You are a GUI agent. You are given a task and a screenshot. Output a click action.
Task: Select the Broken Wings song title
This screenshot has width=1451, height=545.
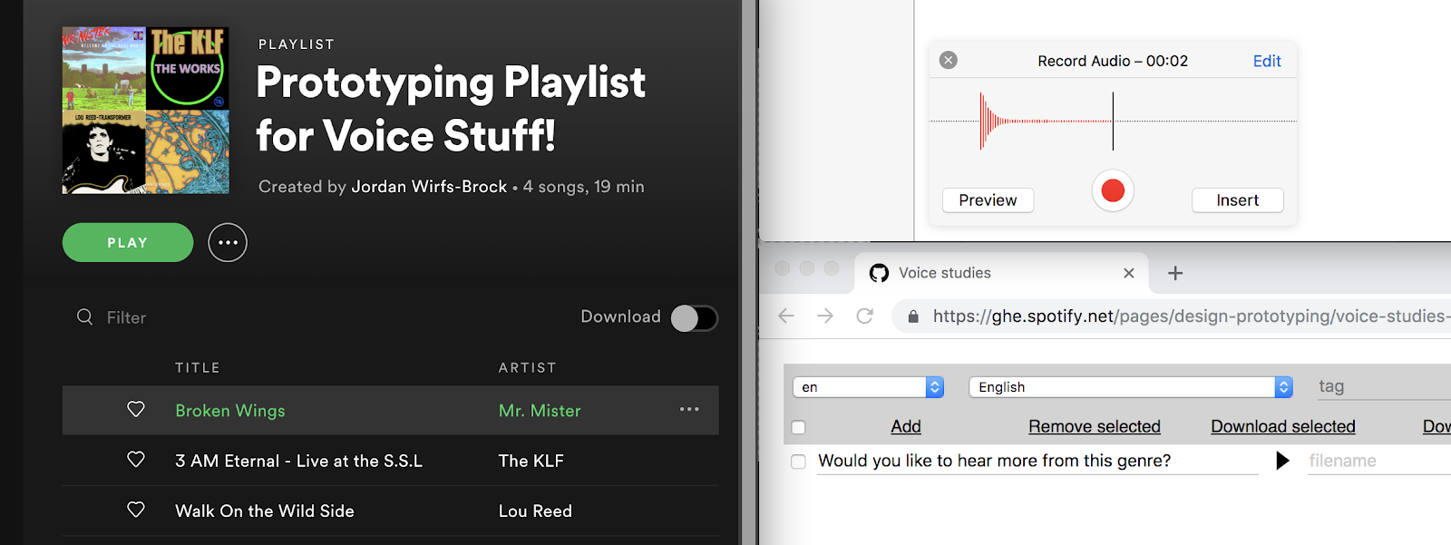230,411
